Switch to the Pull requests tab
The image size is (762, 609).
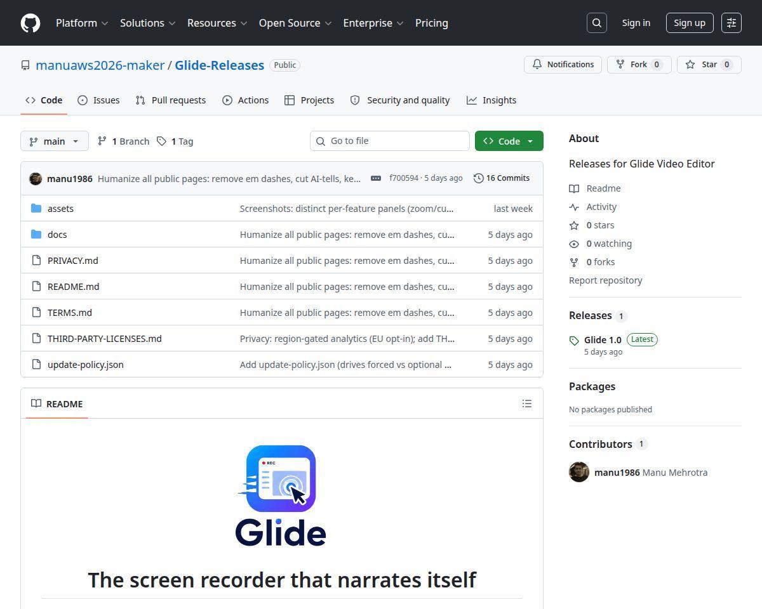[x=171, y=100]
